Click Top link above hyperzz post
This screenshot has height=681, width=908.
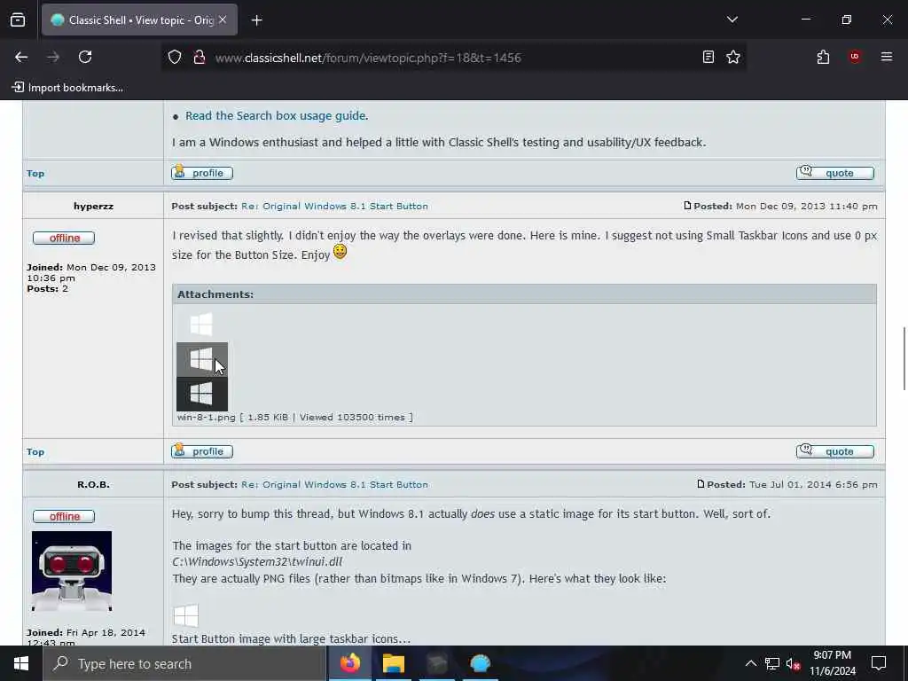35,173
